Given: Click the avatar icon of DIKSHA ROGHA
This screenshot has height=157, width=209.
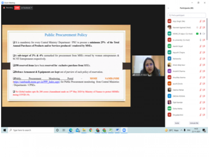Looking at the screenshot, I should coord(170,96).
